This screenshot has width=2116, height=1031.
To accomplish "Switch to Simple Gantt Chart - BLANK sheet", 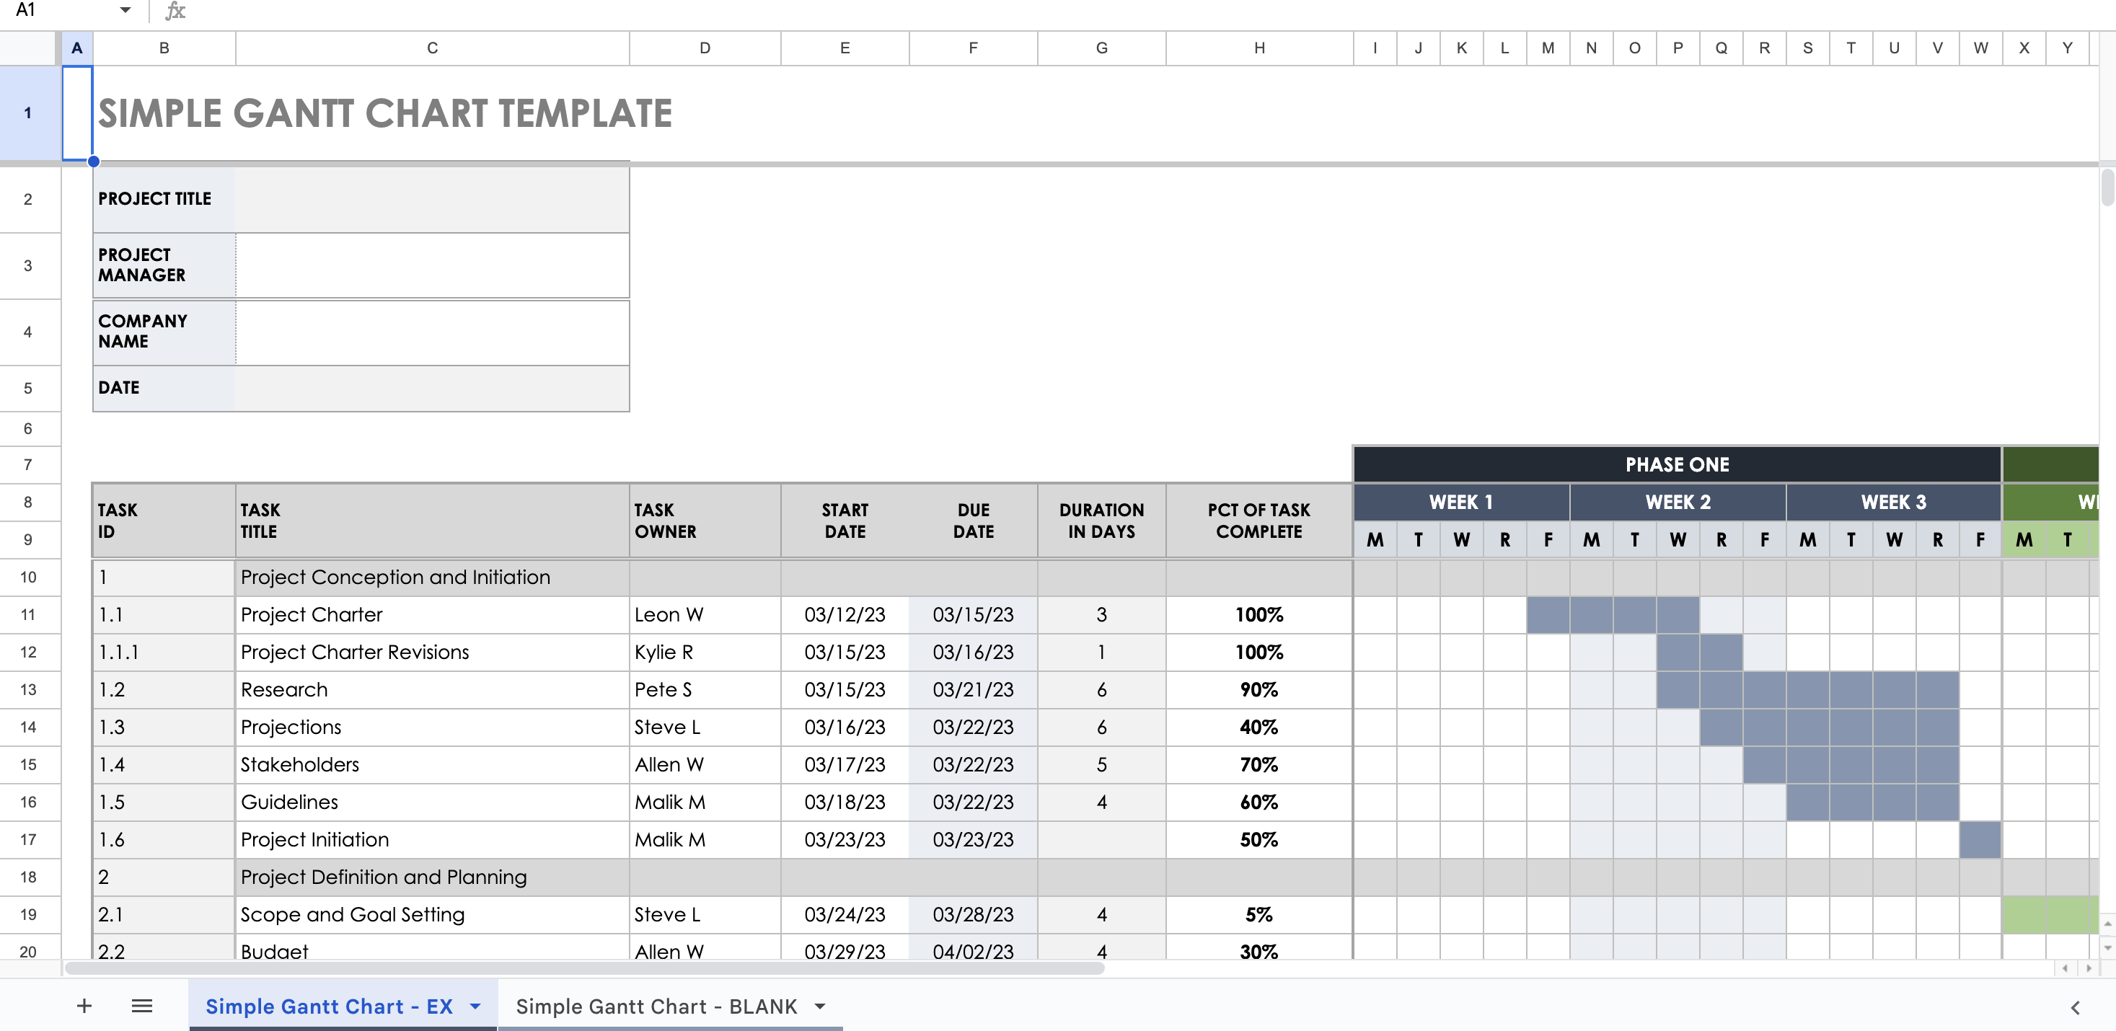I will click(x=656, y=1006).
